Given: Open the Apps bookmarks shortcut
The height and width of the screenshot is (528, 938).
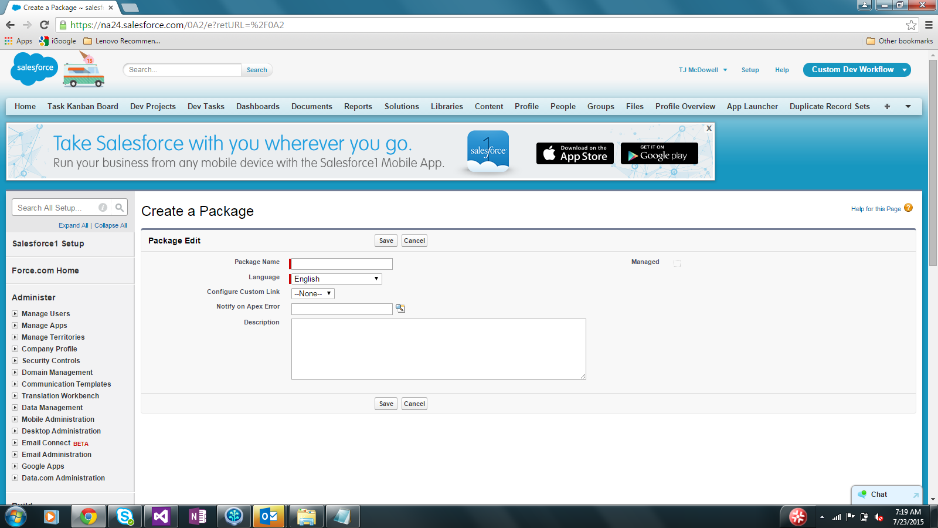Looking at the screenshot, I should [x=18, y=41].
